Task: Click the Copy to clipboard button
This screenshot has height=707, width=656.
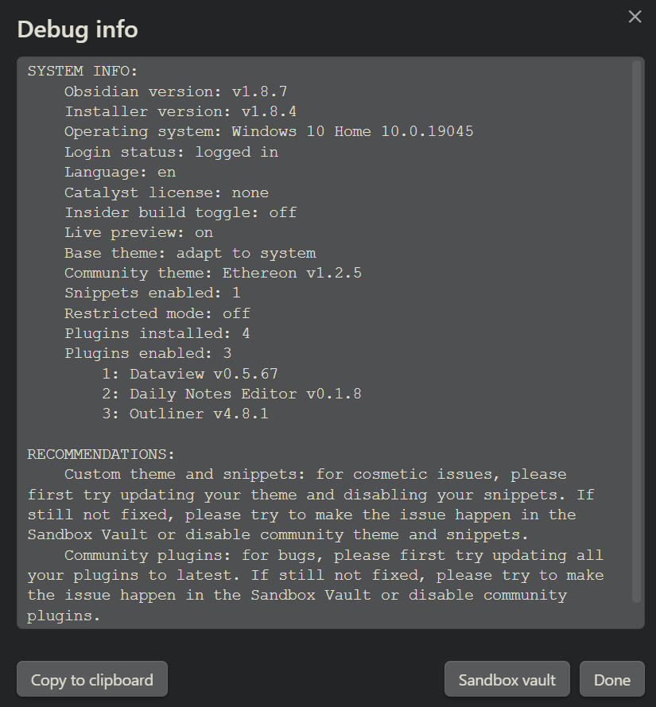Action: [x=92, y=679]
